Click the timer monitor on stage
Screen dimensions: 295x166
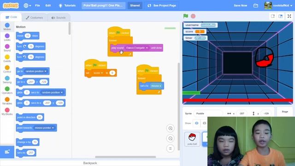(x=195, y=38)
